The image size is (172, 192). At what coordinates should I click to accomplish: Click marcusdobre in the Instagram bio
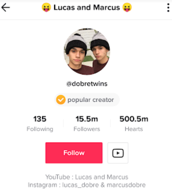click(x=126, y=185)
